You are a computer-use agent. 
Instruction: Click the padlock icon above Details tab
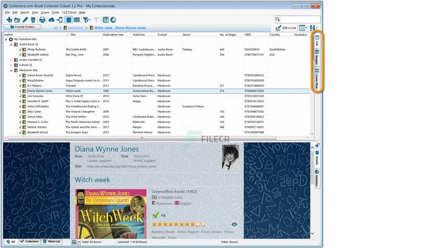317,145
